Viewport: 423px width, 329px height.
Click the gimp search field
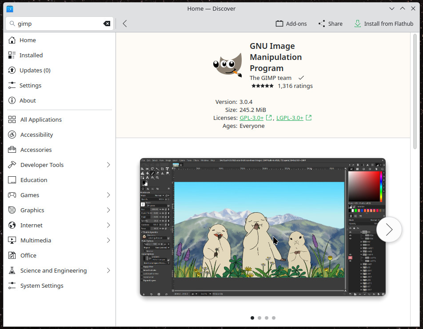60,24
